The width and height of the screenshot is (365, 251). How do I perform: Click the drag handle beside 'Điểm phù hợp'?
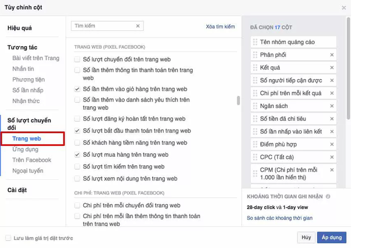click(x=255, y=144)
